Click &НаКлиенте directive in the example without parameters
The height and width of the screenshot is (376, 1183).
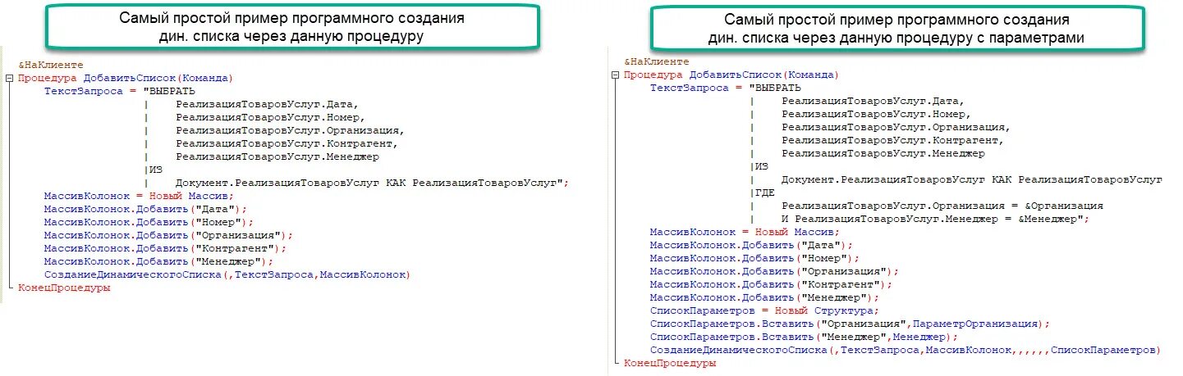[x=50, y=65]
